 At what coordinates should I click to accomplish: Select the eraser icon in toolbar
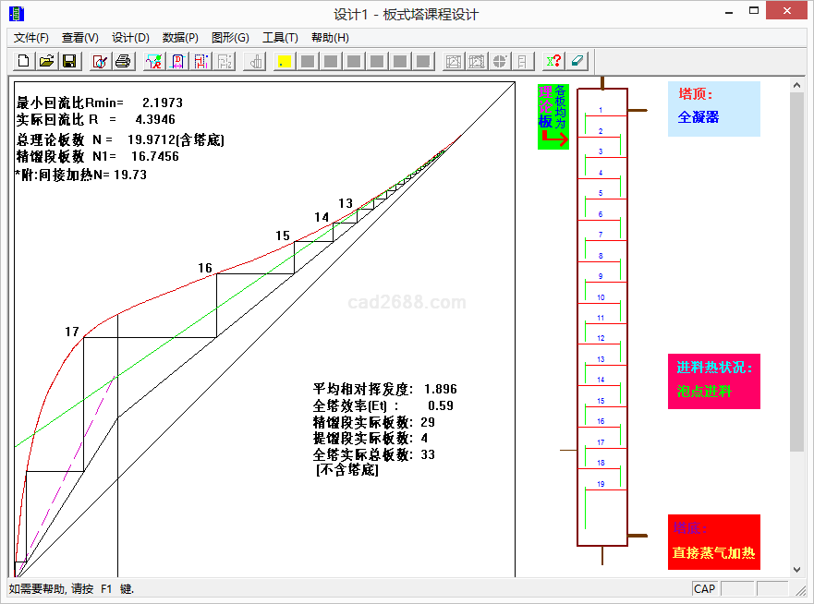point(577,61)
